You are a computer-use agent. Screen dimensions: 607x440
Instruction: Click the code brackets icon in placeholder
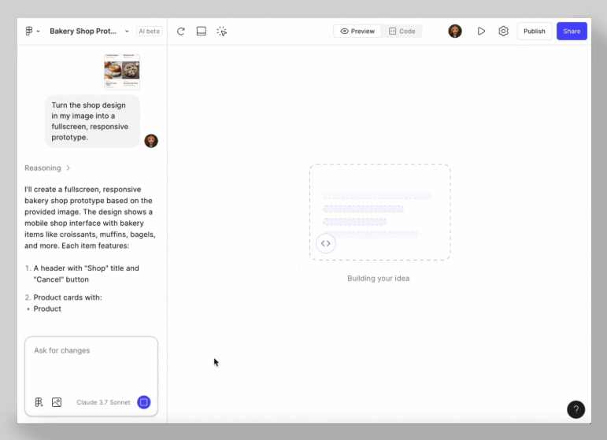pyautogui.click(x=326, y=243)
